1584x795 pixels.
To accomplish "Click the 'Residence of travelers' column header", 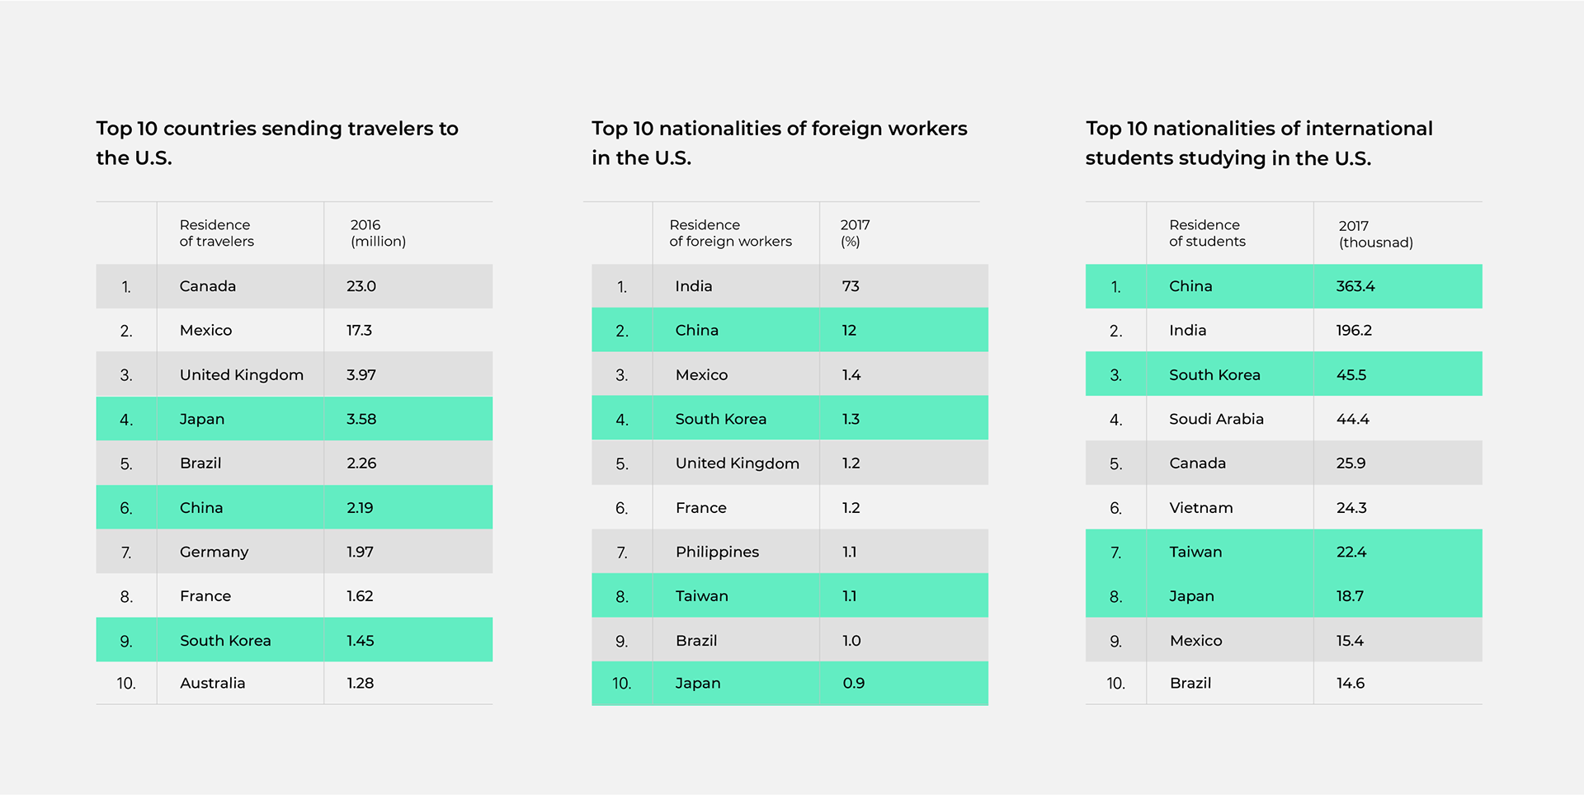I will coord(217,233).
